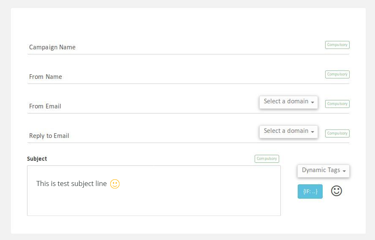Click the Compulsory badge beside Campaign Name

click(337, 45)
